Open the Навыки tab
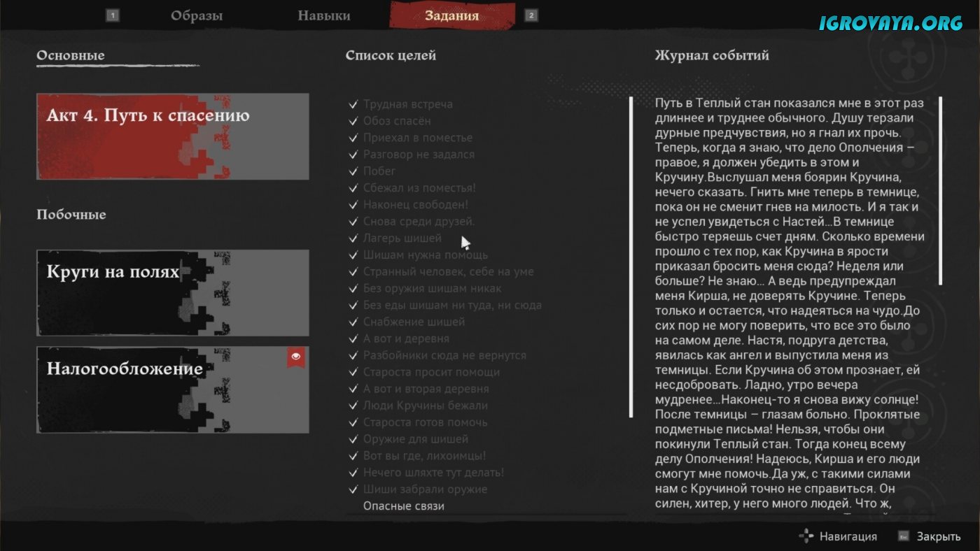Image resolution: width=980 pixels, height=551 pixels. click(323, 15)
